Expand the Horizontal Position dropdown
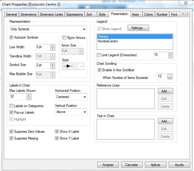 [85, 97]
